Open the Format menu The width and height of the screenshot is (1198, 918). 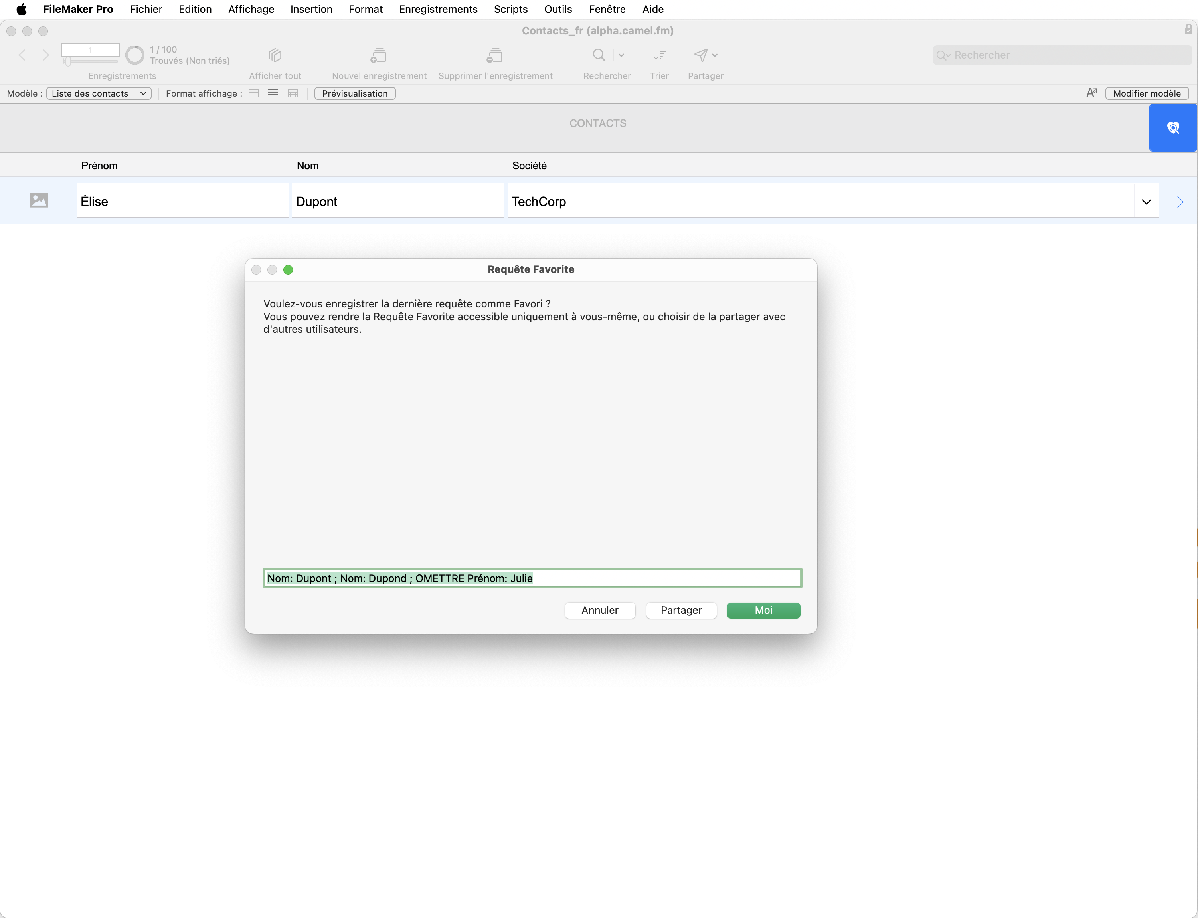366,9
